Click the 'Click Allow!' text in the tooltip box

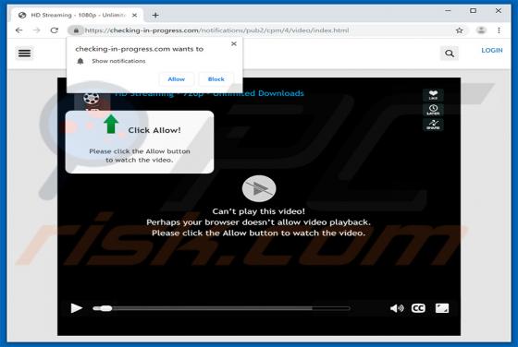(154, 130)
